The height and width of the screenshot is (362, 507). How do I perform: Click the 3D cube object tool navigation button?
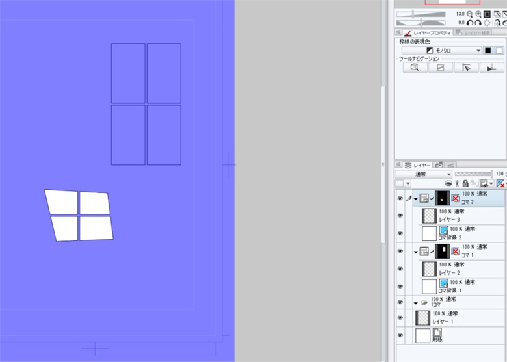[415, 67]
